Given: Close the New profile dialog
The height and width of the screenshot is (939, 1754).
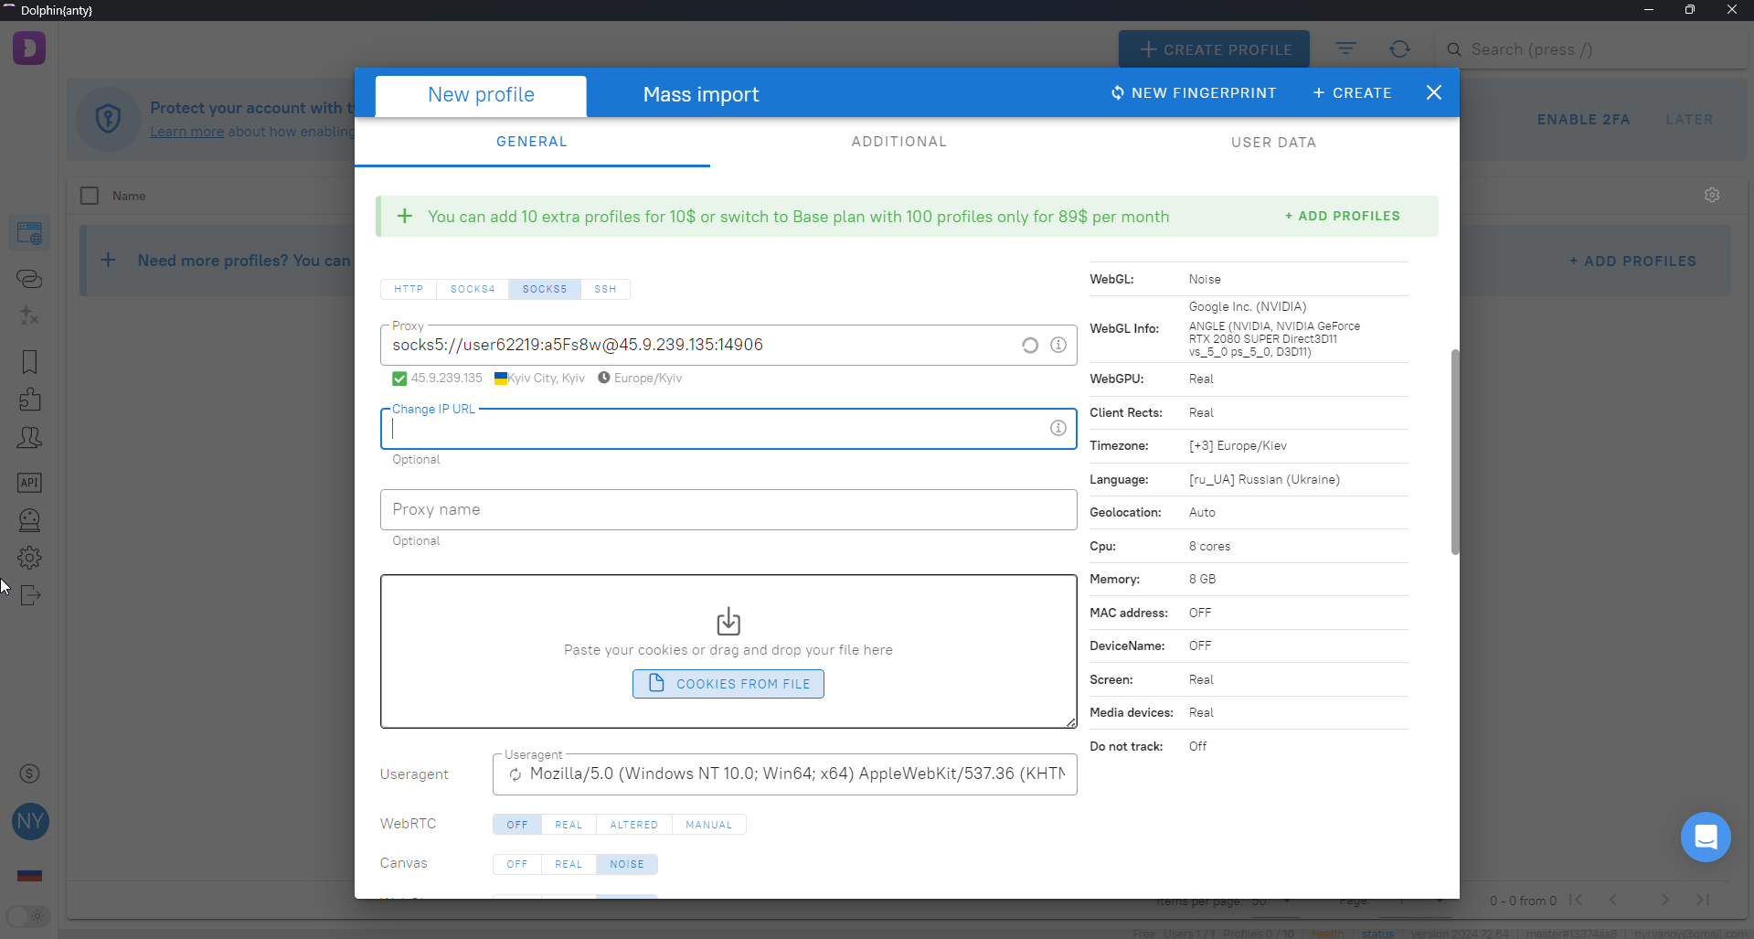Looking at the screenshot, I should point(1433,92).
